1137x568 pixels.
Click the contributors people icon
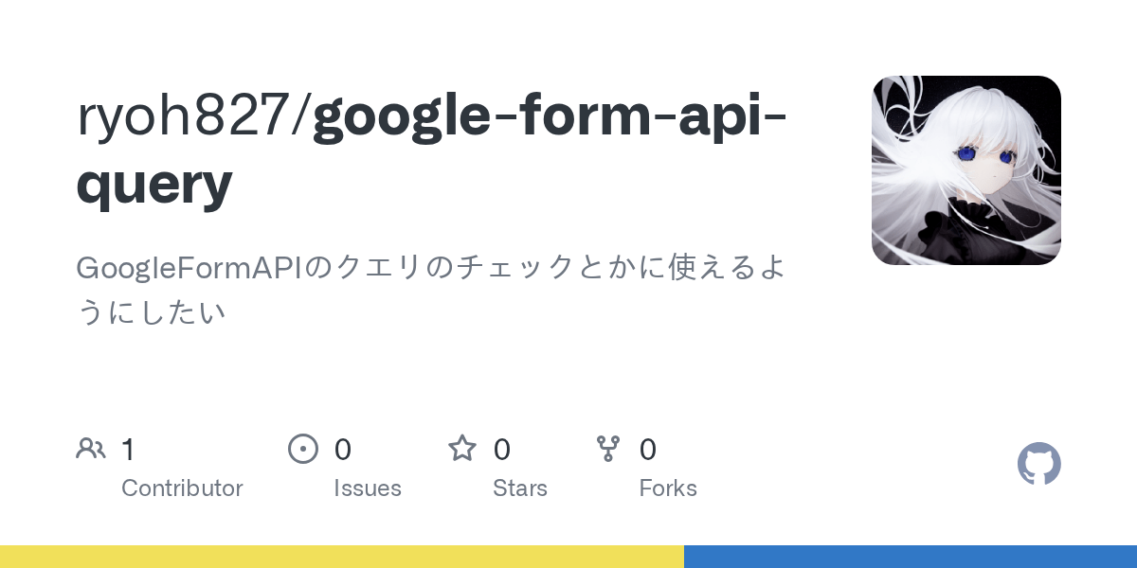click(x=91, y=449)
